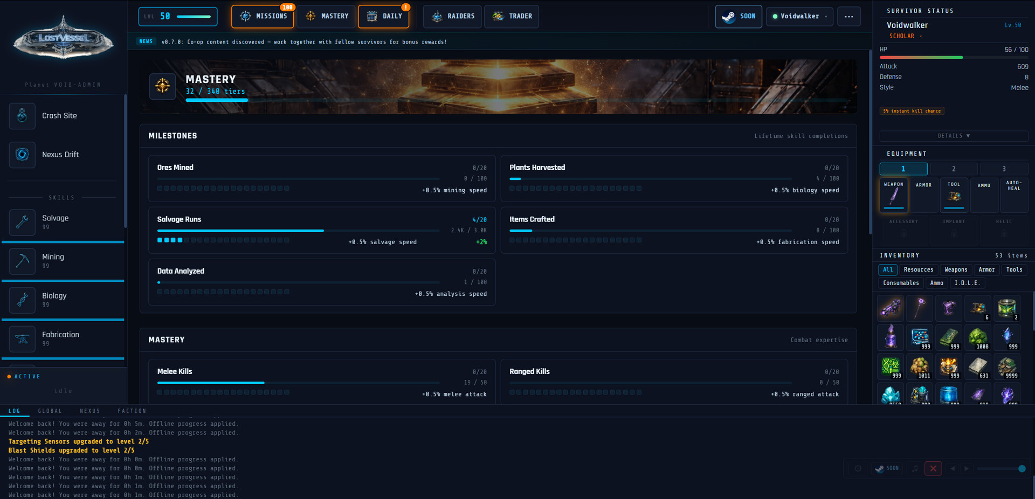
Task: Toggle the red X mute button
Action: tap(933, 469)
